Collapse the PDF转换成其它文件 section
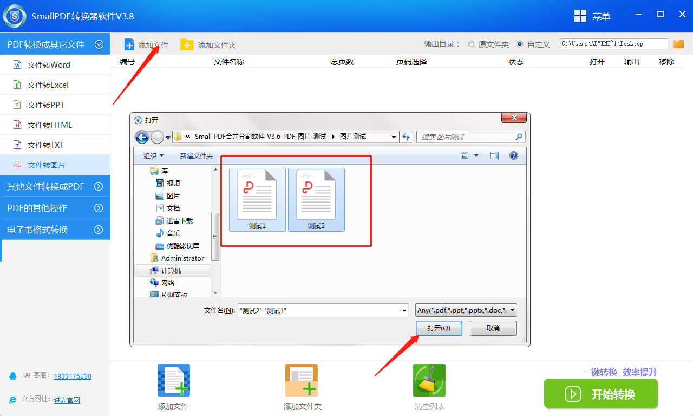This screenshot has width=693, height=416. pyautogui.click(x=99, y=44)
